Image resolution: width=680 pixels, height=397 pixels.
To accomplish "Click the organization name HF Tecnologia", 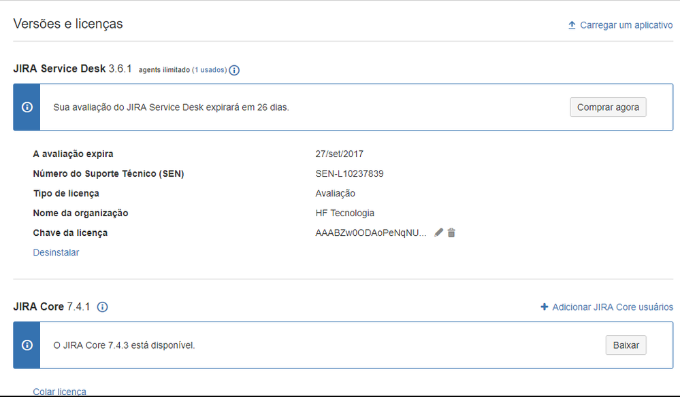I will tap(345, 213).
